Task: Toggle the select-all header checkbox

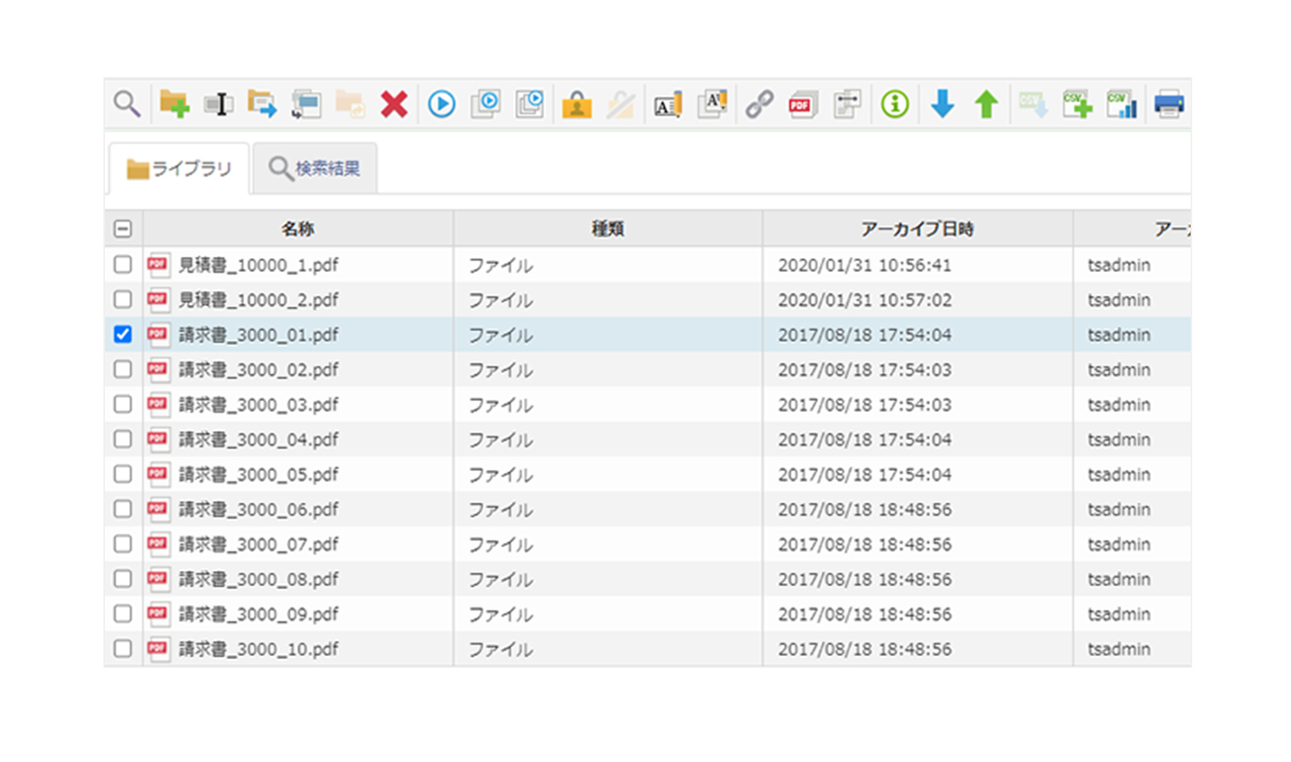Action: click(123, 229)
